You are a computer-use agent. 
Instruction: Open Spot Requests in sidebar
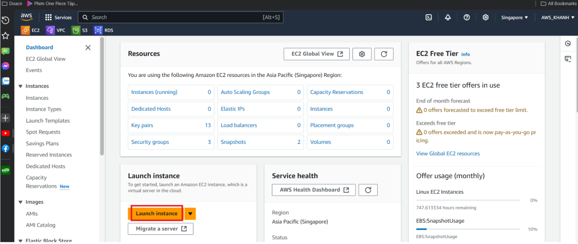click(43, 132)
